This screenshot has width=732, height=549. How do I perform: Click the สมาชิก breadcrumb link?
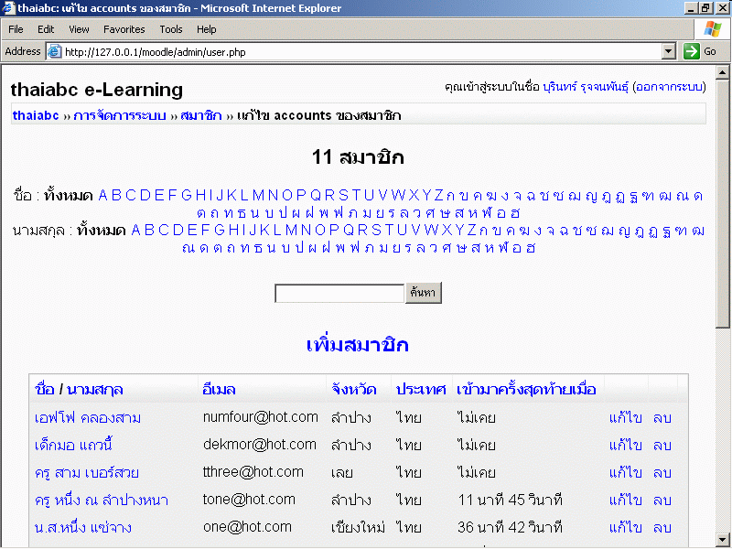(201, 115)
